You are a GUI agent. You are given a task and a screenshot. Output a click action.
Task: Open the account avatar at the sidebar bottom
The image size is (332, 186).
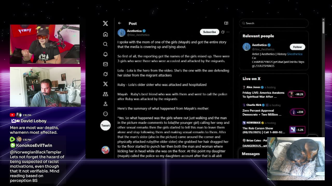tap(105, 150)
